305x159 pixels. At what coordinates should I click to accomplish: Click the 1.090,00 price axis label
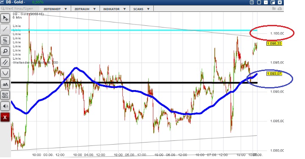[x=277, y=92]
